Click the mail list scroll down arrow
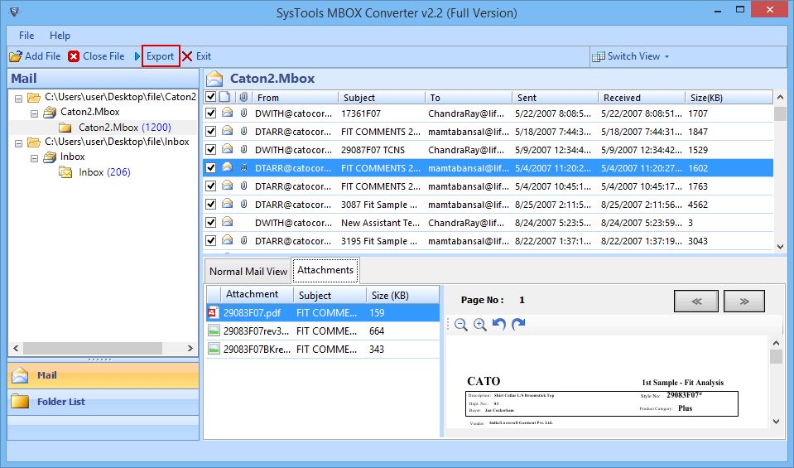Image resolution: width=794 pixels, height=468 pixels. coord(780,246)
